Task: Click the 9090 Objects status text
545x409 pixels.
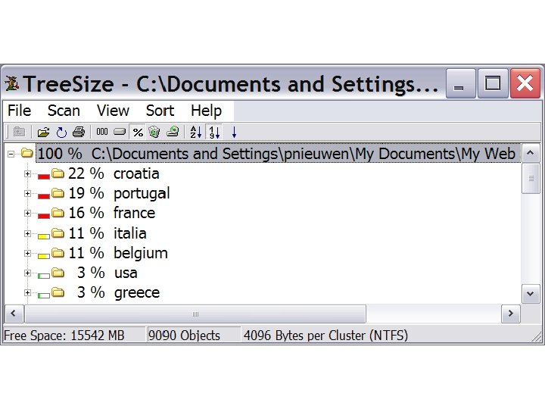Action: [184, 336]
